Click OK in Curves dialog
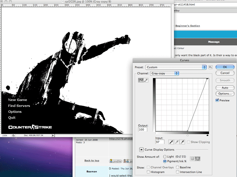The image size is (237, 177). click(225, 67)
